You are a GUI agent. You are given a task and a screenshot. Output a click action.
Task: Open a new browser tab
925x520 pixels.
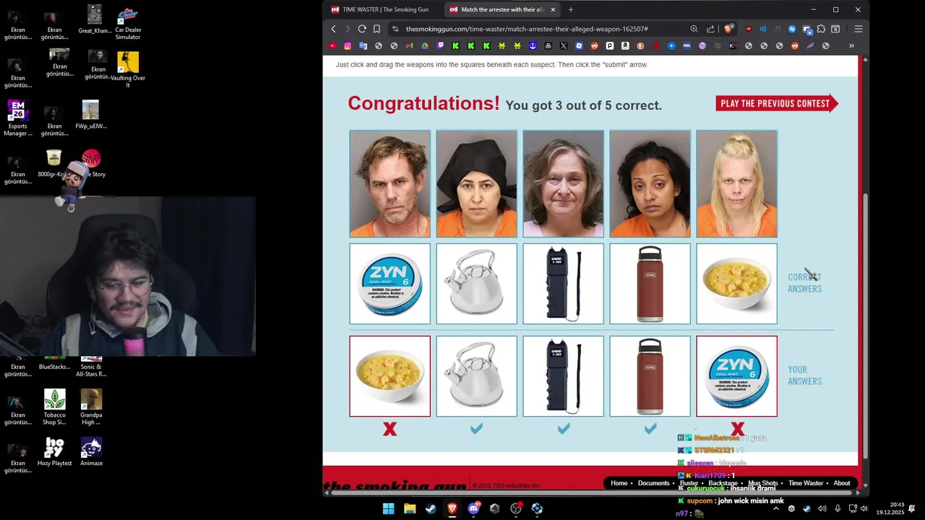pyautogui.click(x=571, y=9)
